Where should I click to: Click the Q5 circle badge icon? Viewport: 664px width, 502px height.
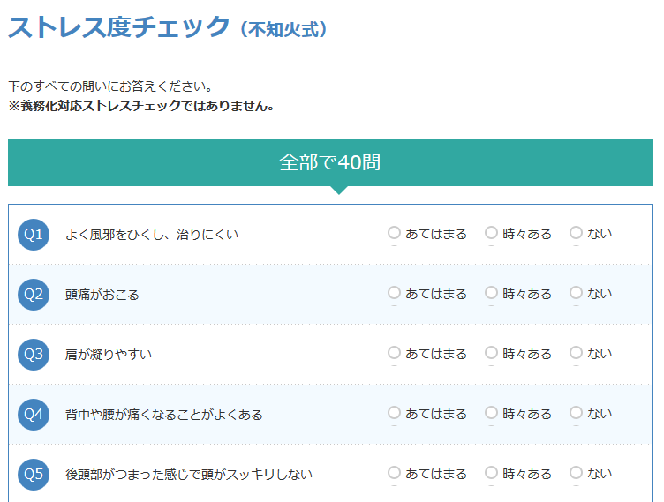34,474
